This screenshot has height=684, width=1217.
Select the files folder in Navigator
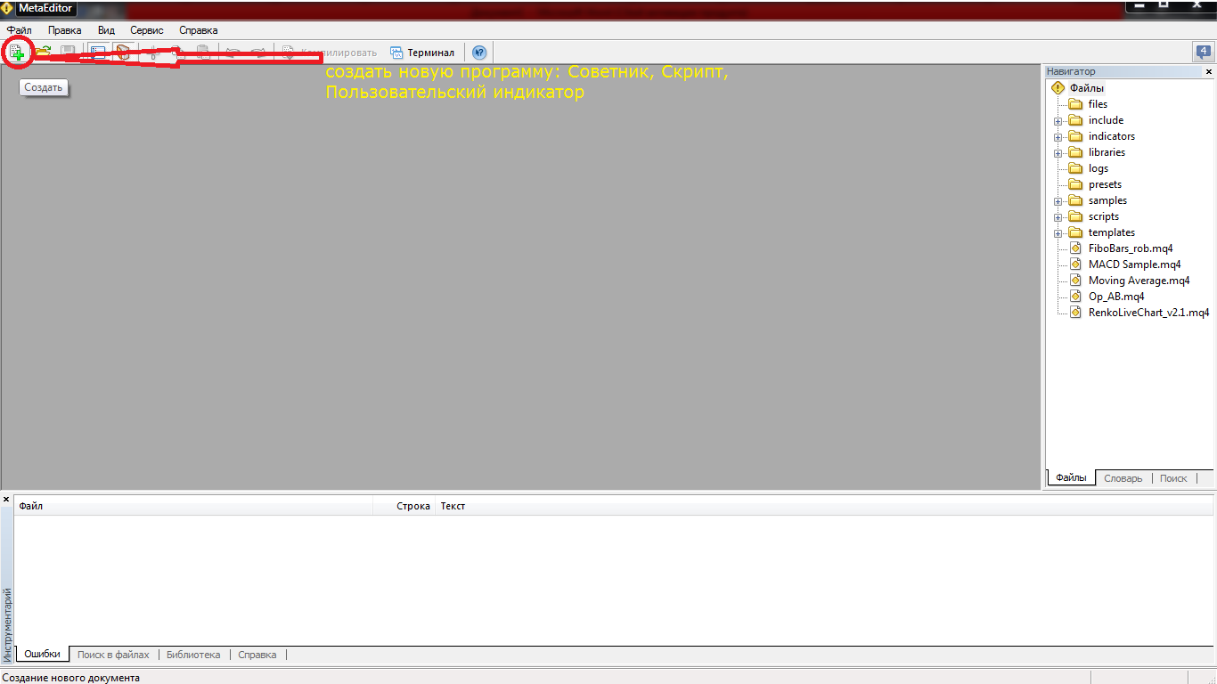[1098, 104]
